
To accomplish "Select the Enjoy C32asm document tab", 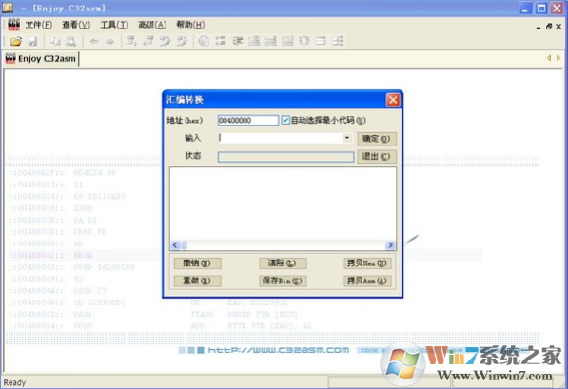I will [41, 59].
